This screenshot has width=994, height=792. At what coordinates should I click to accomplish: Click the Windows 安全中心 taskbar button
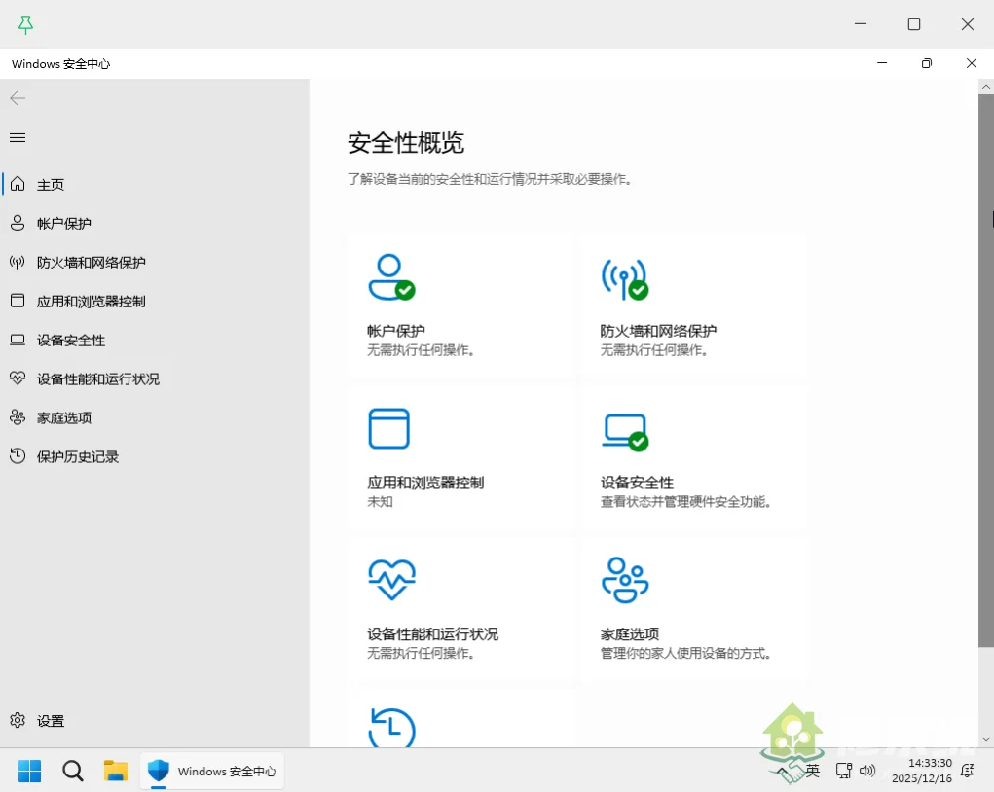point(212,771)
